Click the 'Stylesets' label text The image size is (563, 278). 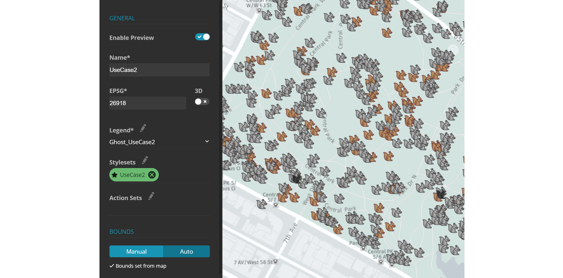tap(122, 162)
